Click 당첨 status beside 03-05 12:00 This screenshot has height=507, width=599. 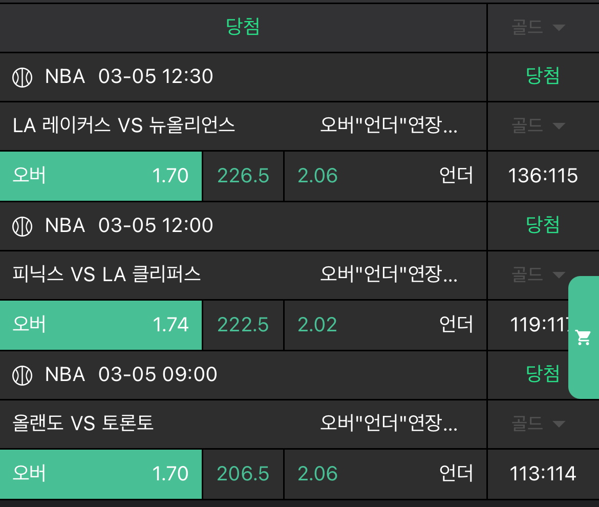543,225
